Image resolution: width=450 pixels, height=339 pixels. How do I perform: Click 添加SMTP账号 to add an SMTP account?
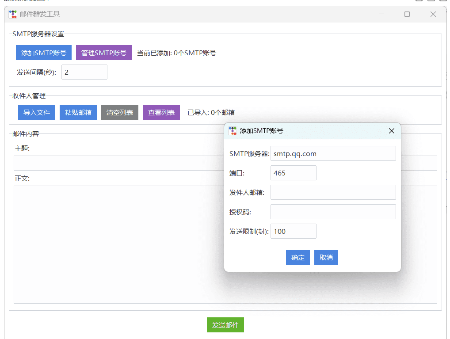(43, 52)
